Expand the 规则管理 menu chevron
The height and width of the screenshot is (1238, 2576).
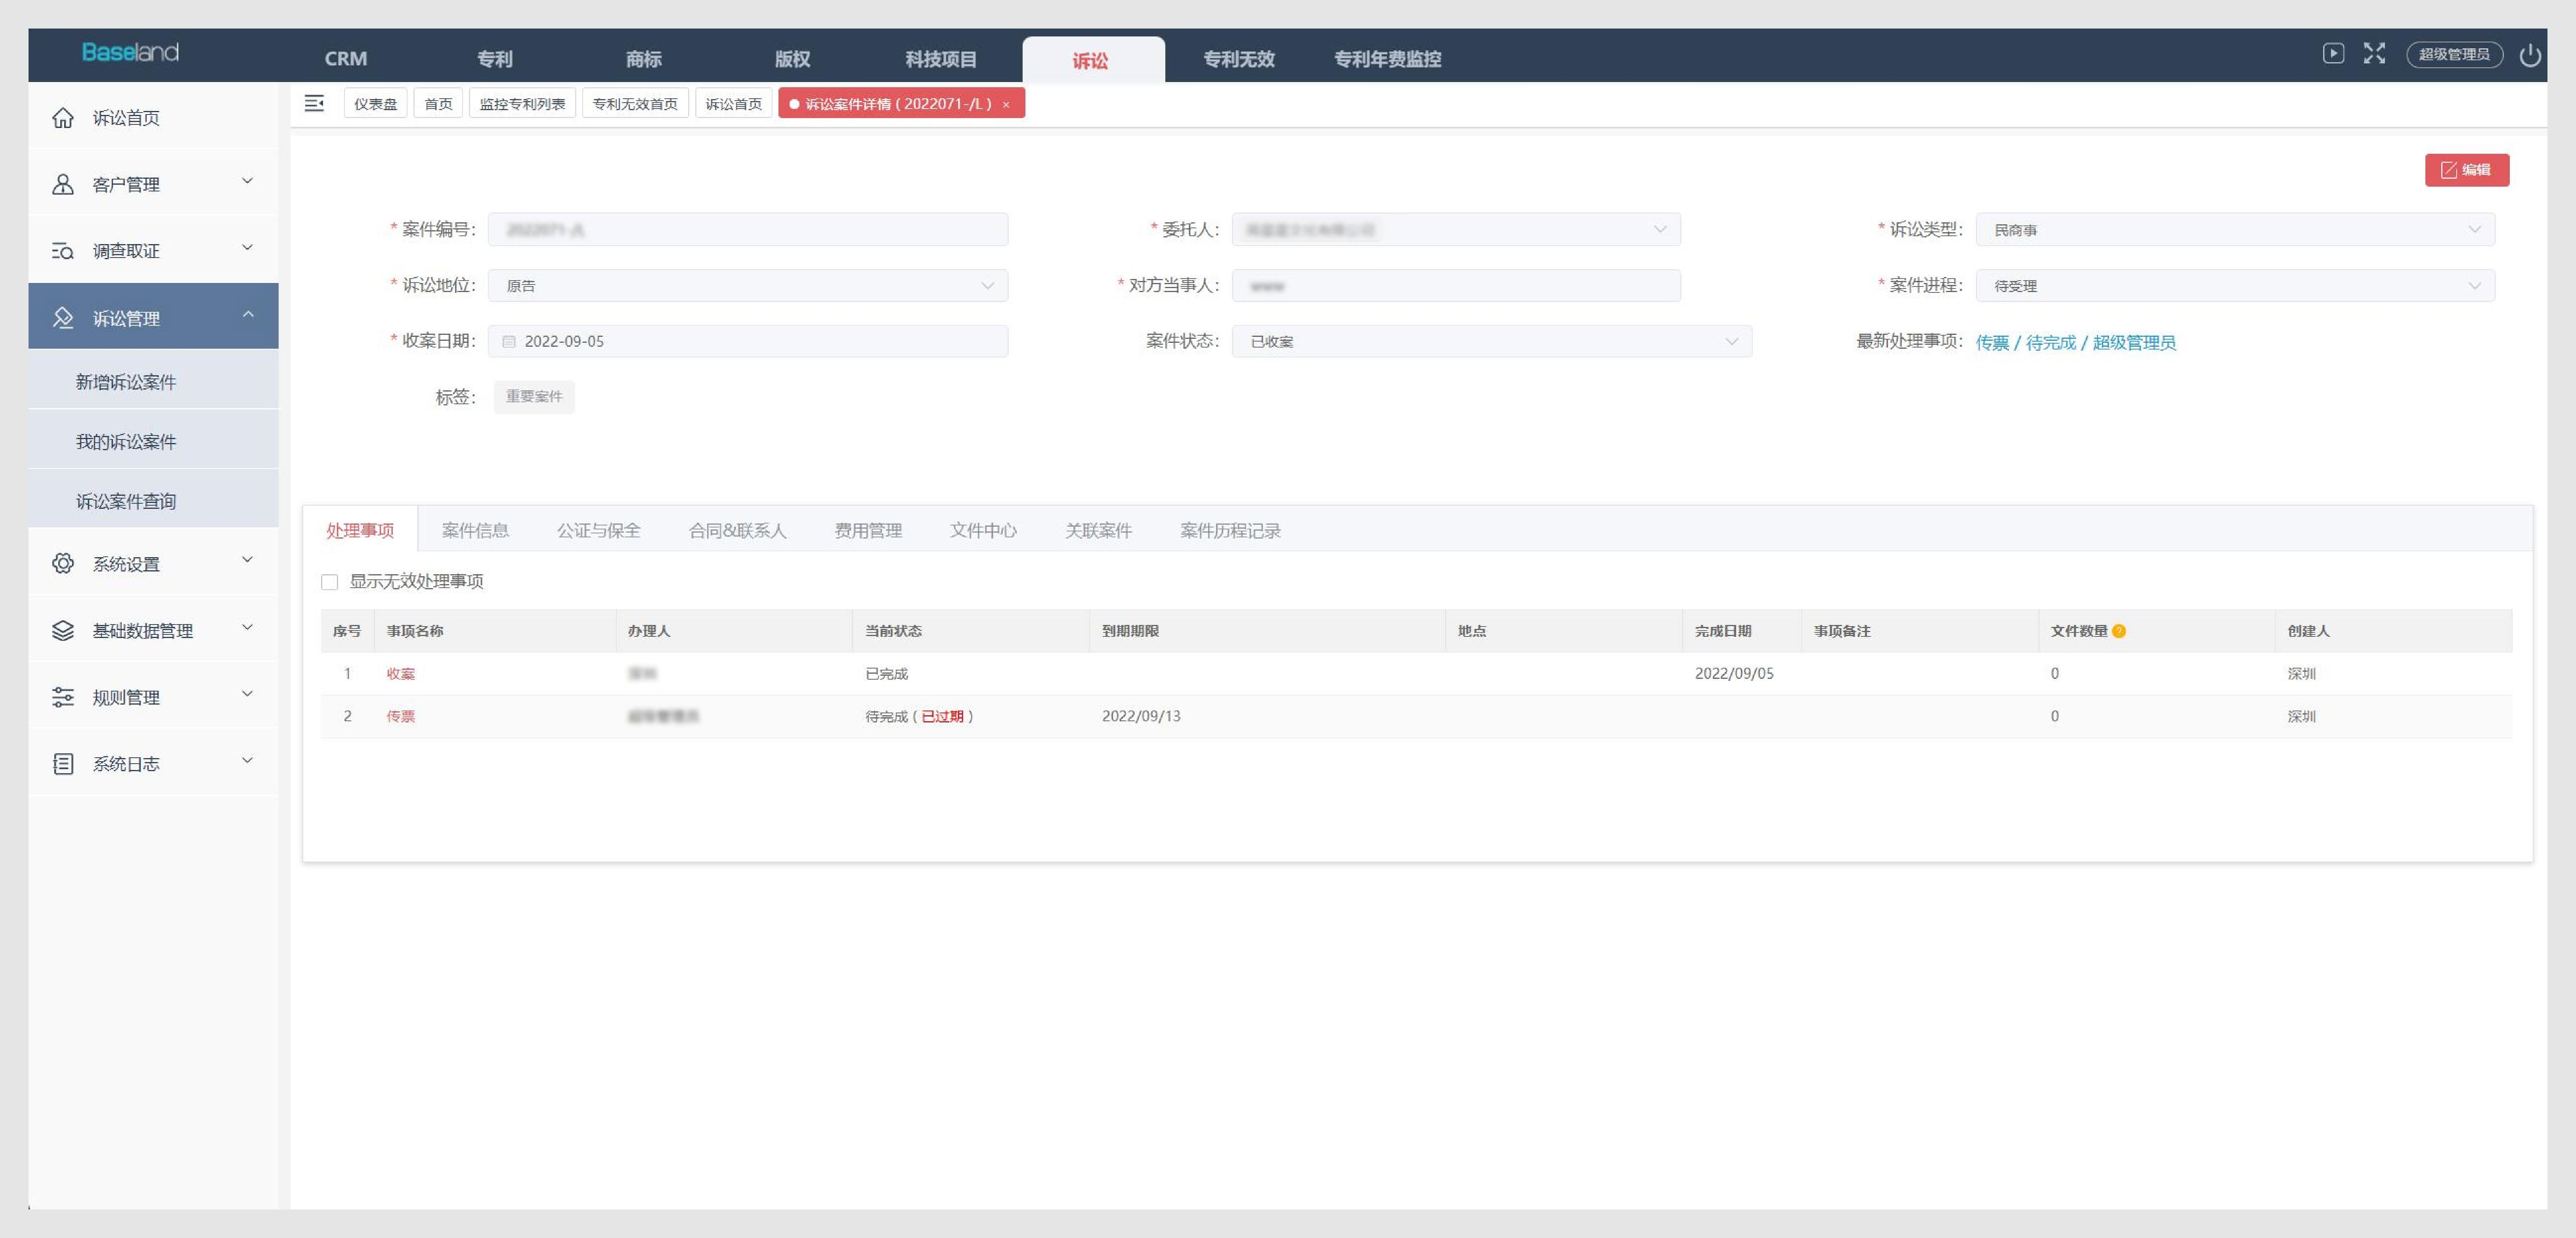pyautogui.click(x=248, y=694)
